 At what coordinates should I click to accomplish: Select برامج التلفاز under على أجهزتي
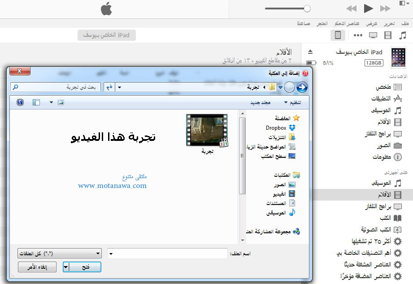tap(383, 206)
